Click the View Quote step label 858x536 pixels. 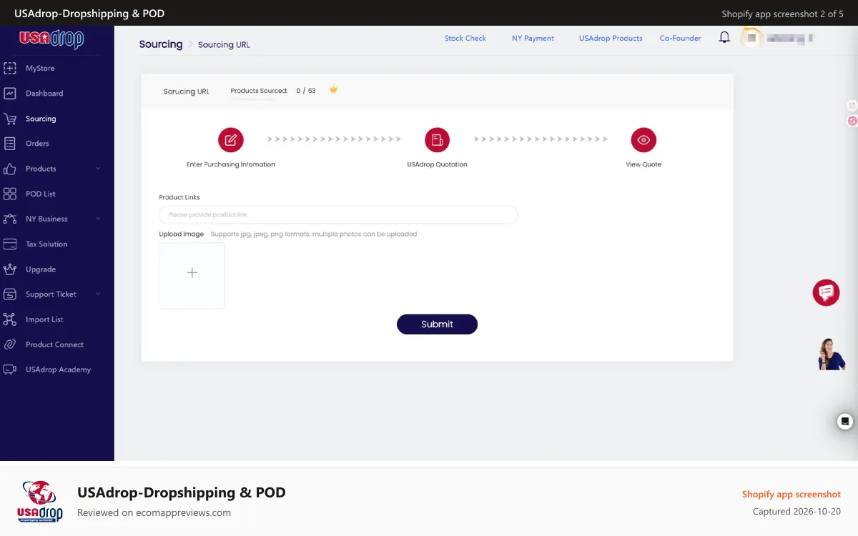coord(643,164)
